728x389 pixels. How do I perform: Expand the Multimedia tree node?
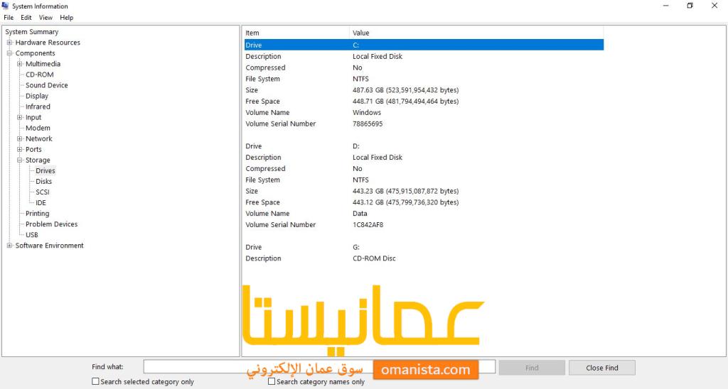pyautogui.click(x=20, y=64)
